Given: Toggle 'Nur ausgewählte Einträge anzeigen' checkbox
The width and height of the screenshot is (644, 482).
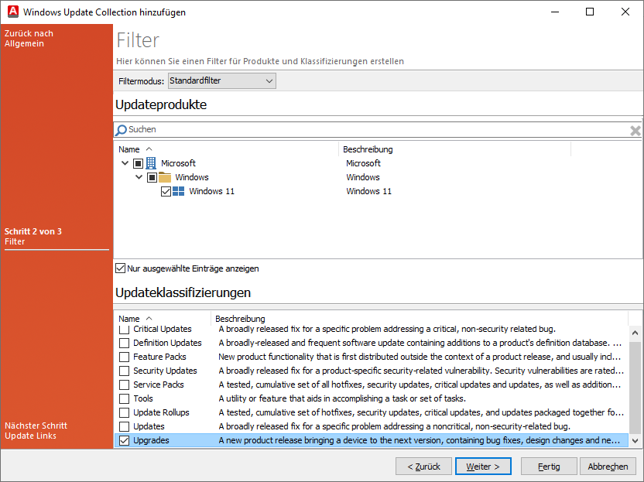Looking at the screenshot, I should [120, 268].
